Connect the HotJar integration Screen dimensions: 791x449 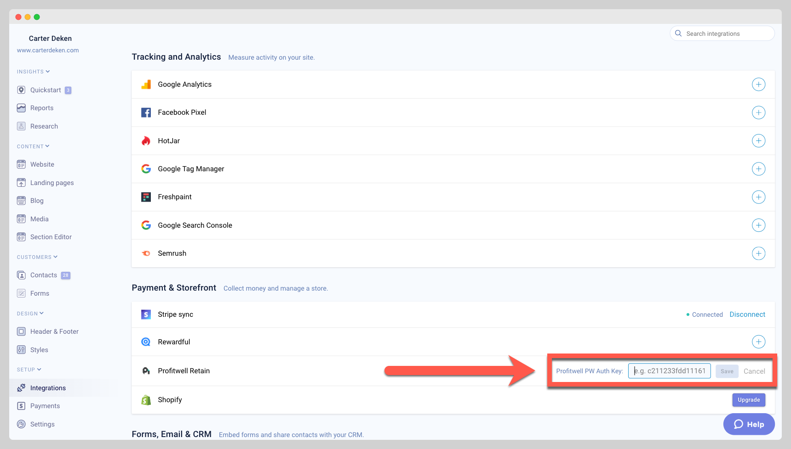coord(758,140)
